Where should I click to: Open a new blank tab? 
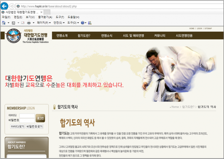47,12
